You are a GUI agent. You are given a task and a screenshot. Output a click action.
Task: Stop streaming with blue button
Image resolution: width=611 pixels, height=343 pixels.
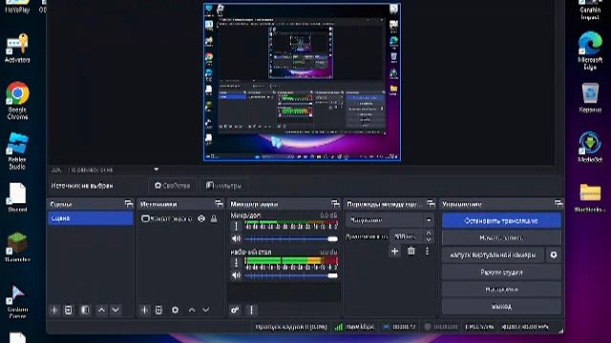pos(501,220)
